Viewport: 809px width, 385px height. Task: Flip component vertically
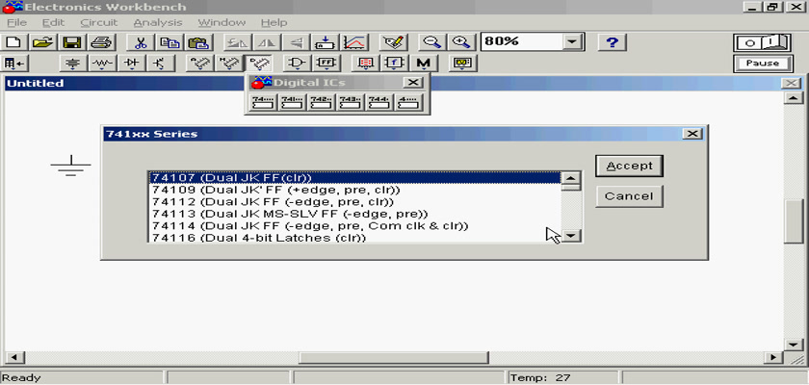[296, 41]
